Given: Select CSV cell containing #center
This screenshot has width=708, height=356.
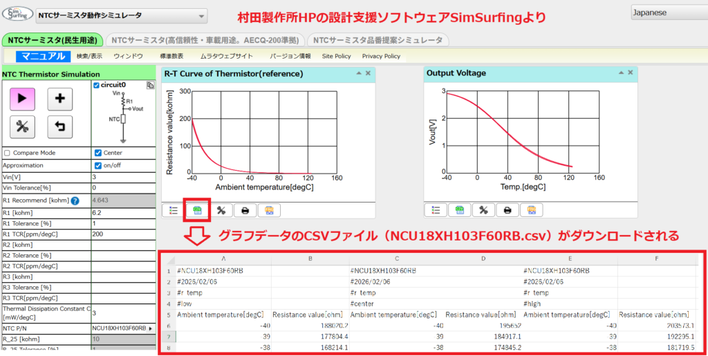Looking at the screenshot, I should (x=396, y=303).
